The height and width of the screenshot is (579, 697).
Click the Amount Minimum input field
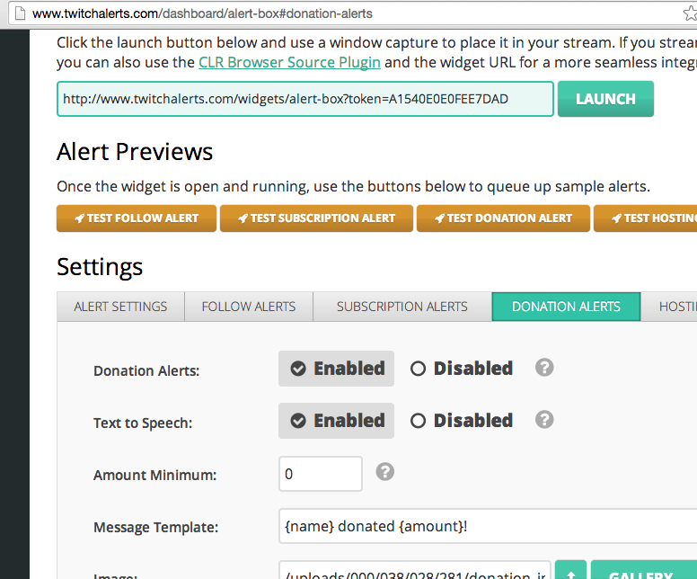(x=321, y=474)
